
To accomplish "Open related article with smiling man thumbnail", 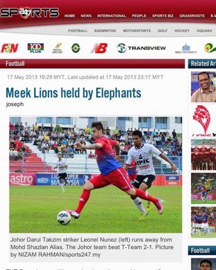I will (204, 87).
